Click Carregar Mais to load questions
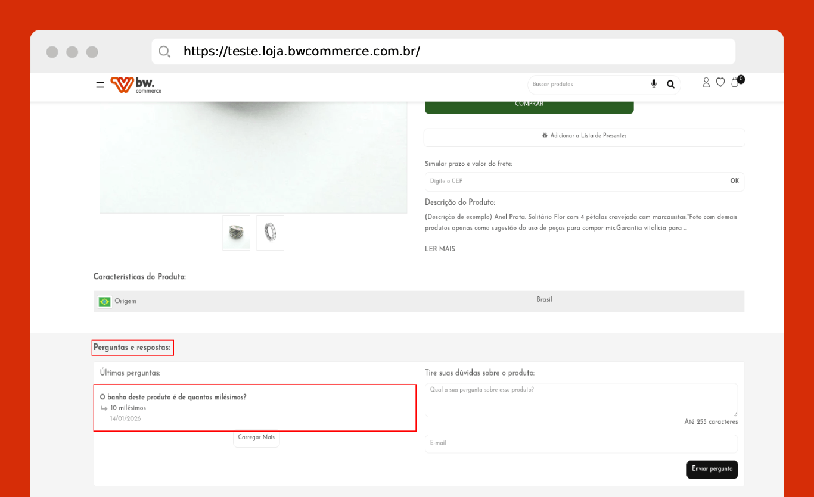The image size is (814, 497). point(256,437)
